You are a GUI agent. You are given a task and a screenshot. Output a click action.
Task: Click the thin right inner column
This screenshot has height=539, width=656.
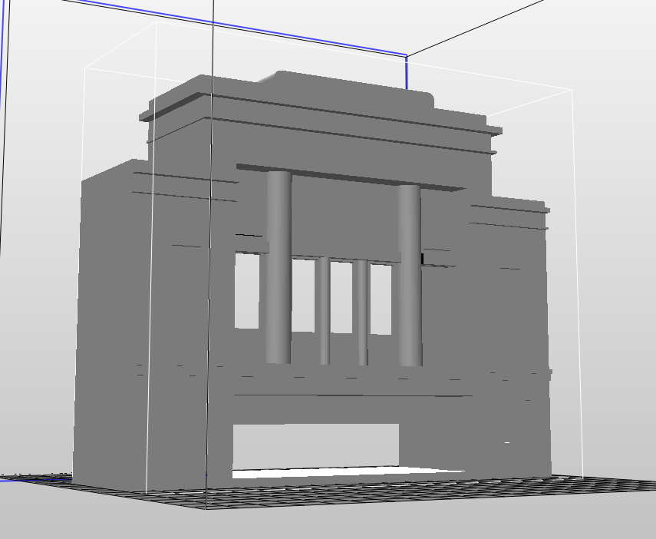361,311
